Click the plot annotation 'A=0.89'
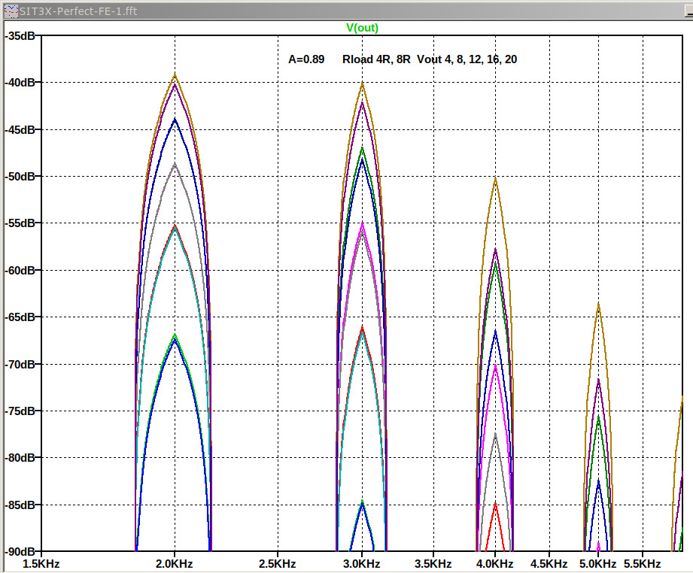This screenshot has width=693, height=573. (x=306, y=59)
